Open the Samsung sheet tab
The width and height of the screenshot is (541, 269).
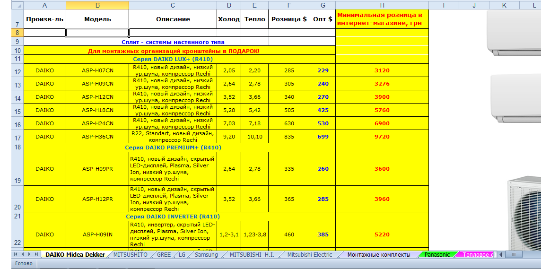[206, 254]
